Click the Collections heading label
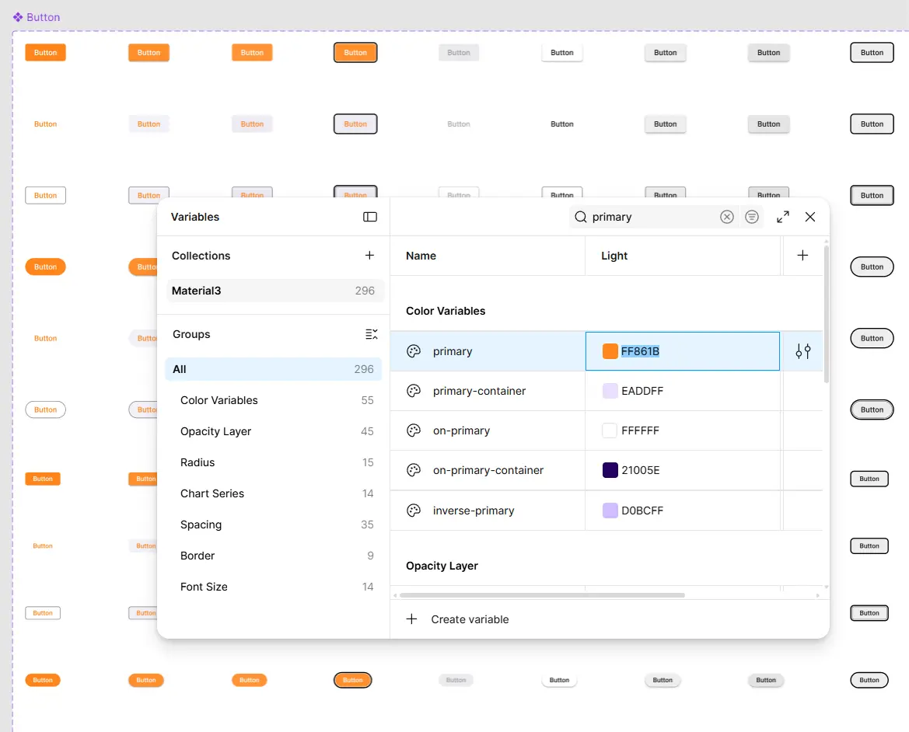 tap(201, 256)
